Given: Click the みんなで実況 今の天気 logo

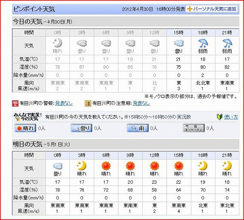Looking at the screenshot, I should tap(27, 117).
